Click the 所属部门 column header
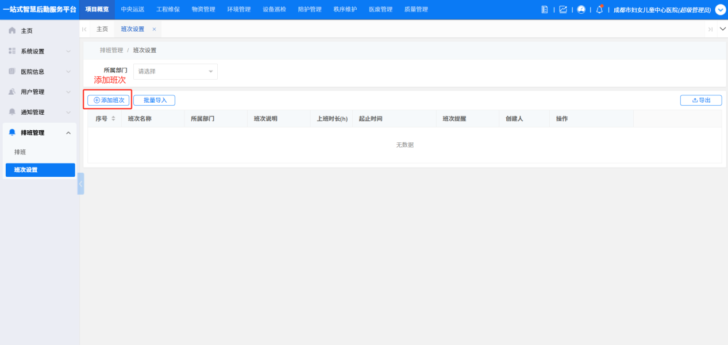Viewport: 728px width, 345px height. pos(203,119)
